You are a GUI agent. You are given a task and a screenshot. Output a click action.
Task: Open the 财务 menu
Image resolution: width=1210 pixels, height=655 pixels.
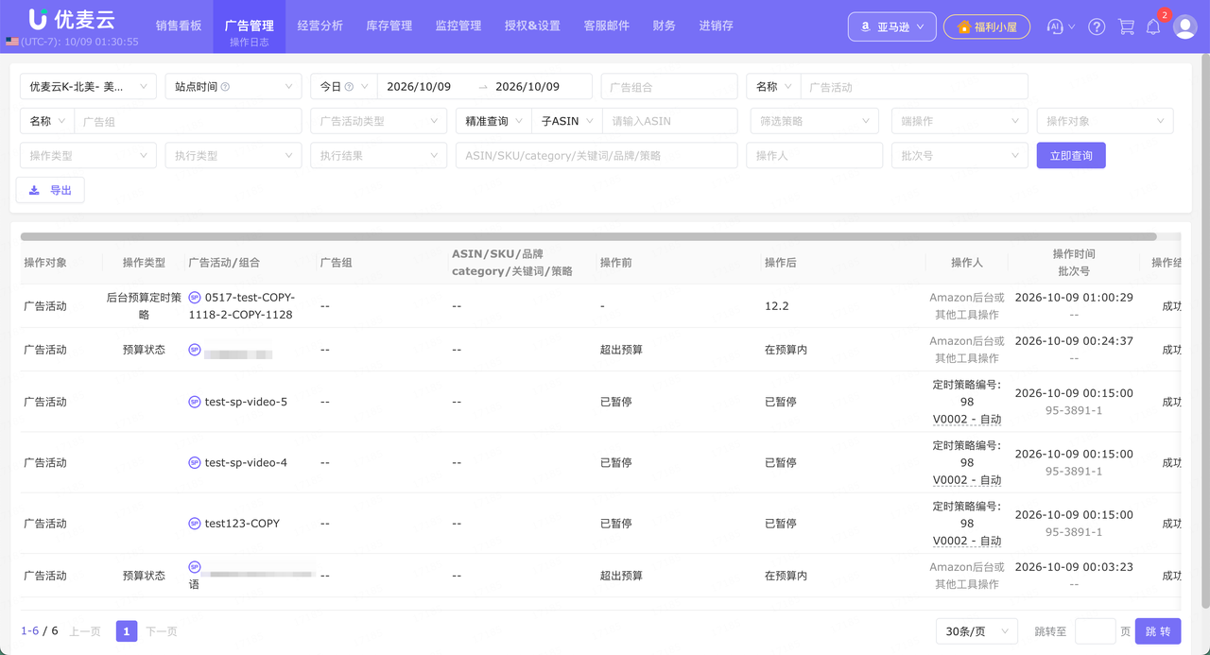pos(665,26)
